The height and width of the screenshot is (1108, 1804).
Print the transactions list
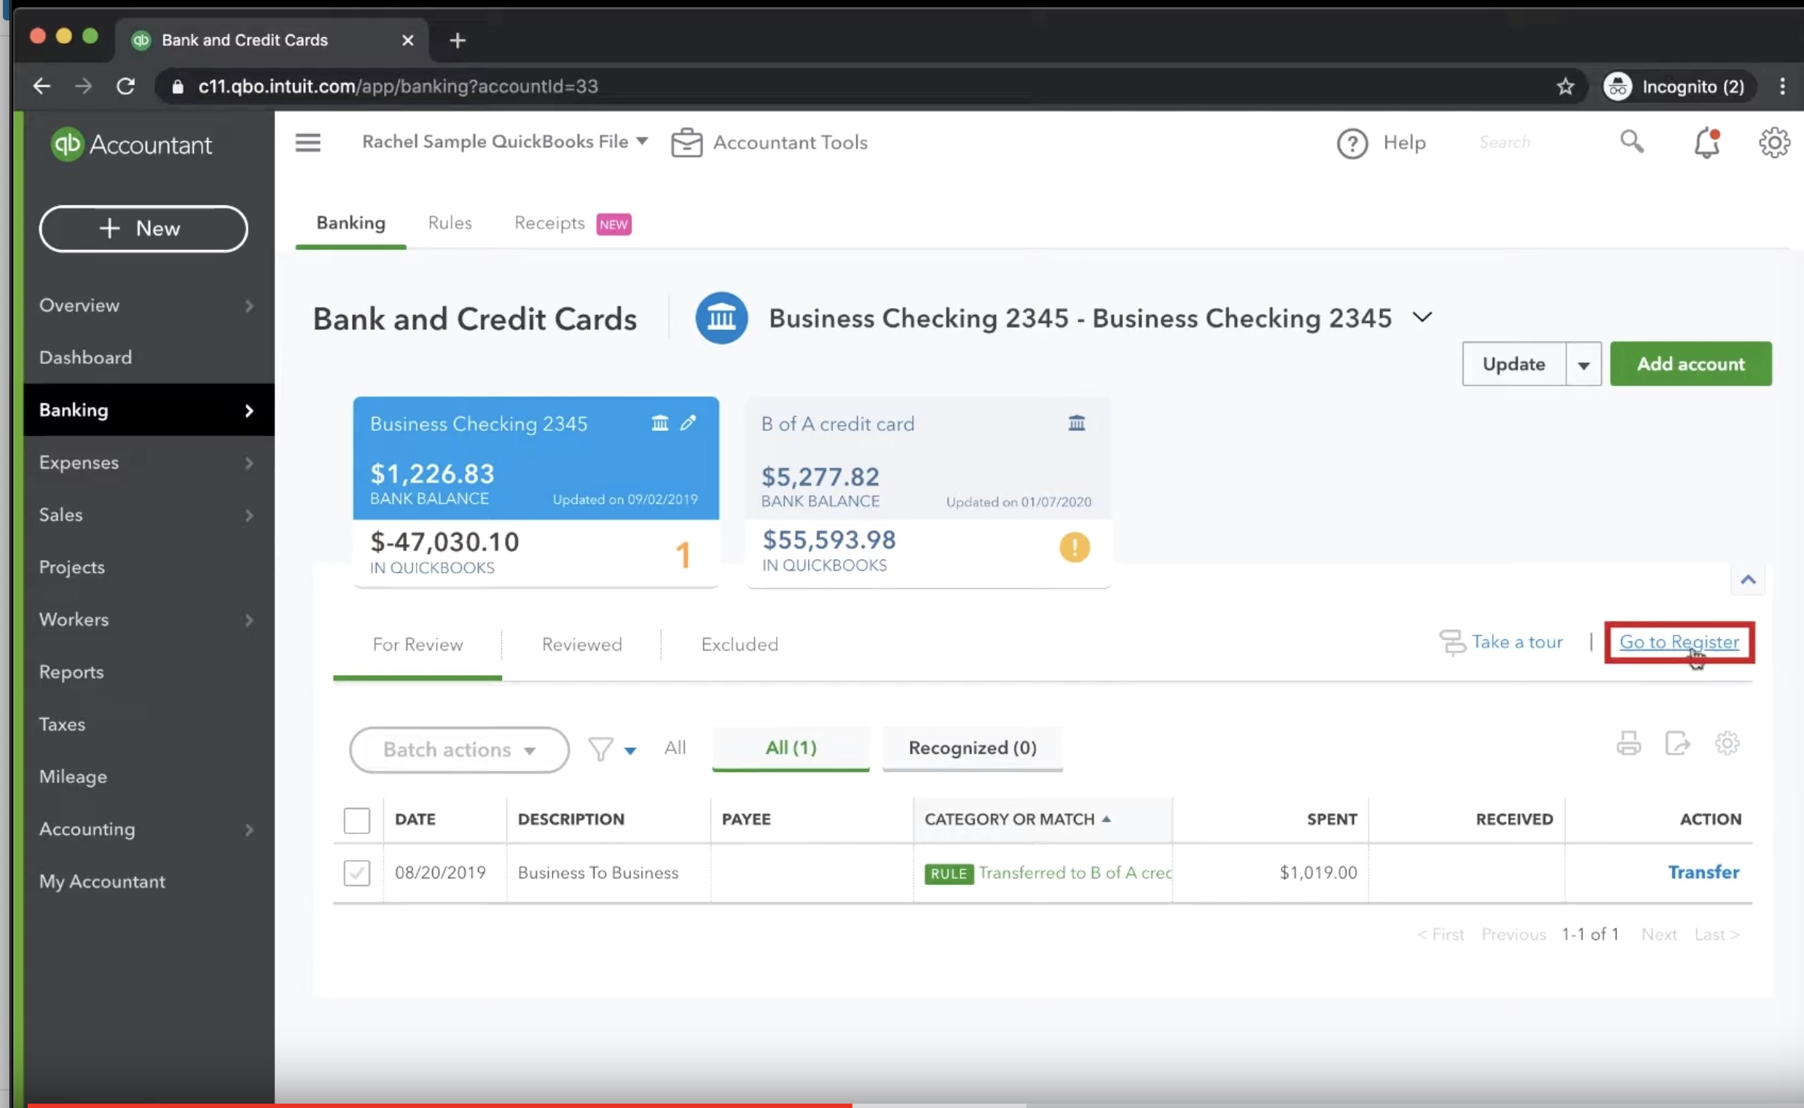tap(1628, 743)
